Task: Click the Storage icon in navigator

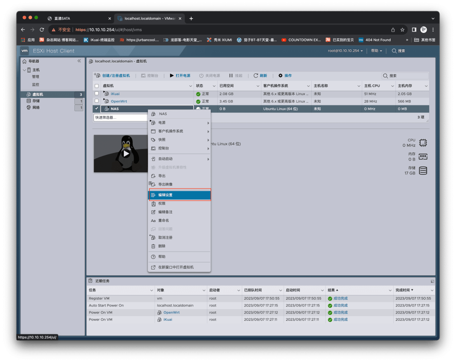Action: [x=28, y=101]
